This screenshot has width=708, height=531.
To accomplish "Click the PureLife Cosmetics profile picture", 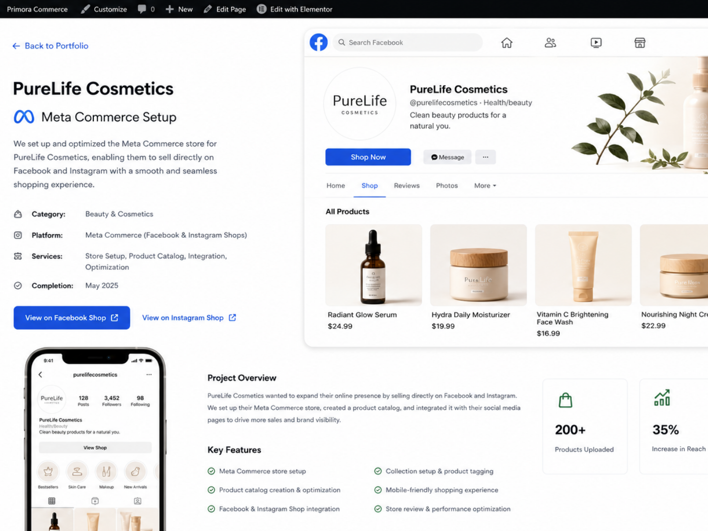I will [360, 104].
